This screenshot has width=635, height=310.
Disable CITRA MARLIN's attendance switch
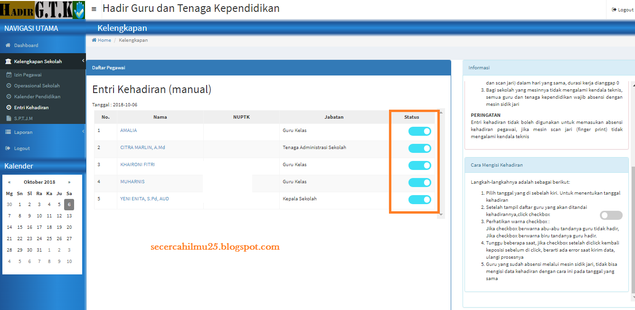pyautogui.click(x=419, y=148)
